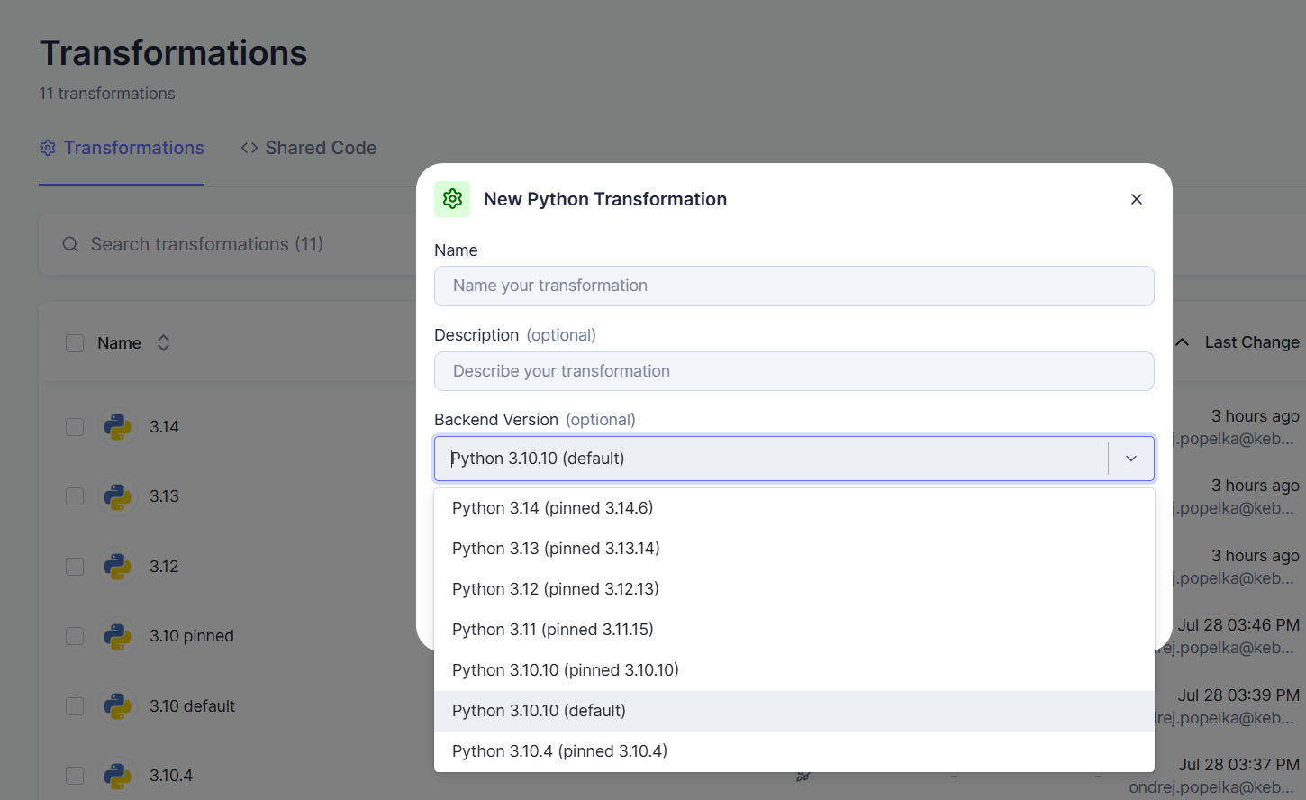The width and height of the screenshot is (1306, 800).
Task: Click the Python icon for 3.10 pinned
Action: pyautogui.click(x=118, y=636)
